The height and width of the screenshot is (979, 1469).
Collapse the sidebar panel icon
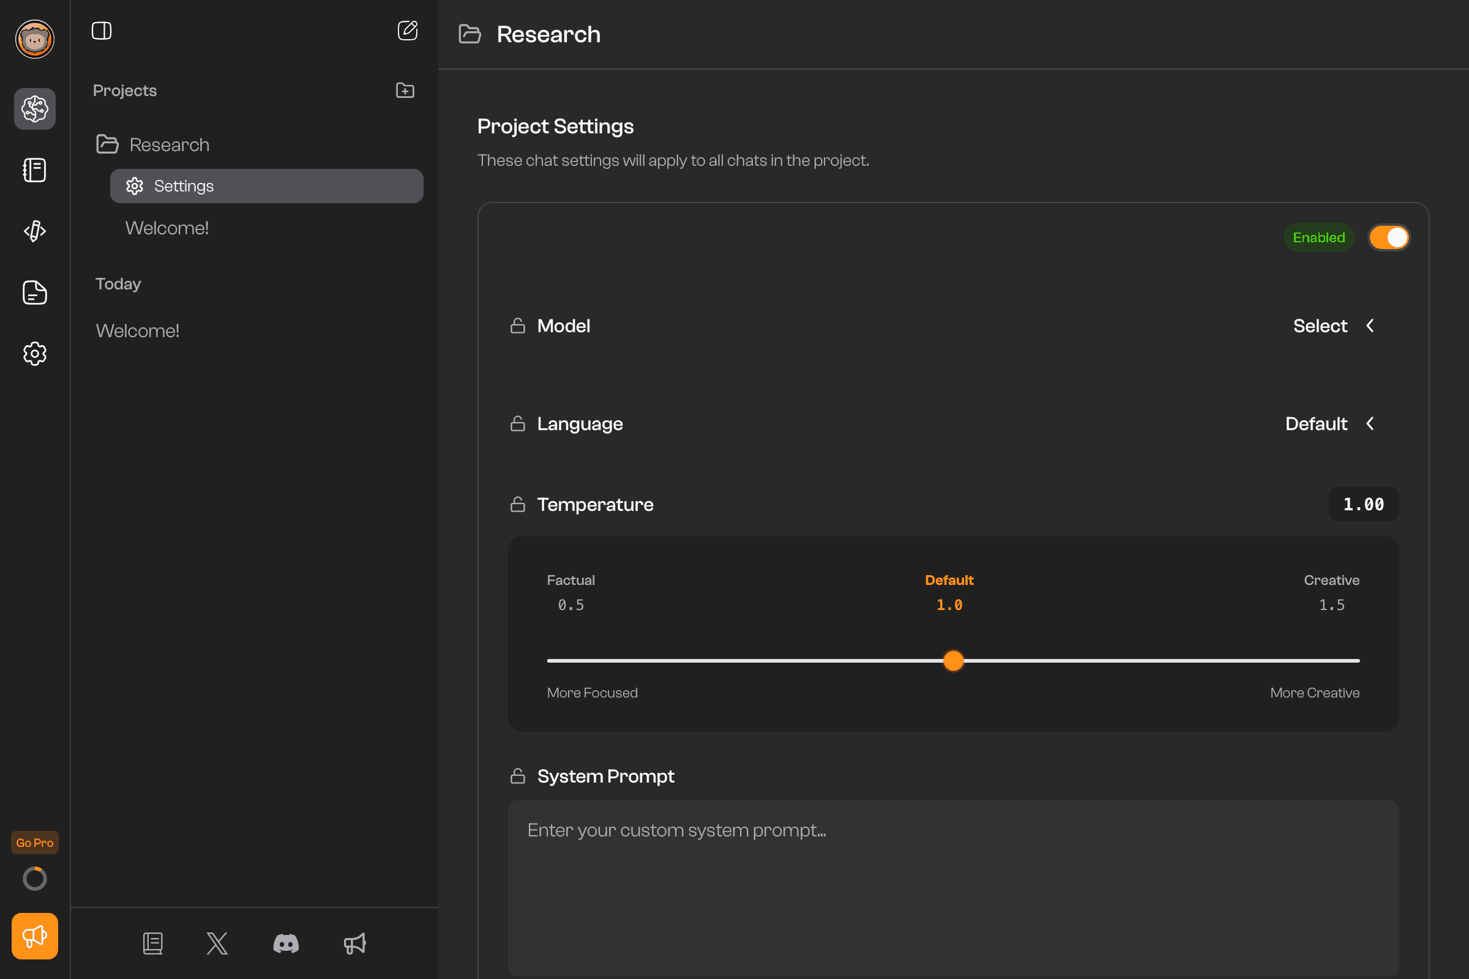click(101, 31)
